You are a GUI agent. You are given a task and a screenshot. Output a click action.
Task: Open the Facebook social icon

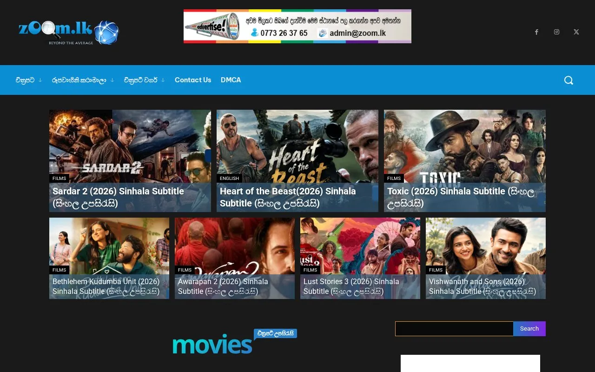coord(536,32)
